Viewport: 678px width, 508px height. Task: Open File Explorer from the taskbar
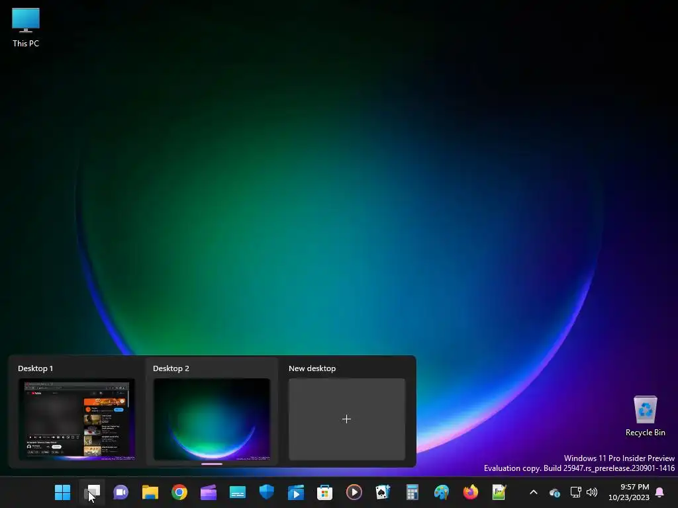150,492
